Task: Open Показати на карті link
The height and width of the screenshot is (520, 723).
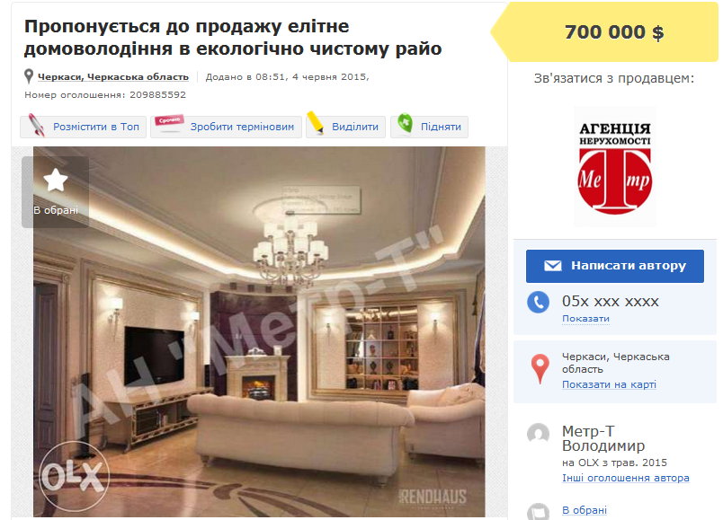Action: (609, 384)
